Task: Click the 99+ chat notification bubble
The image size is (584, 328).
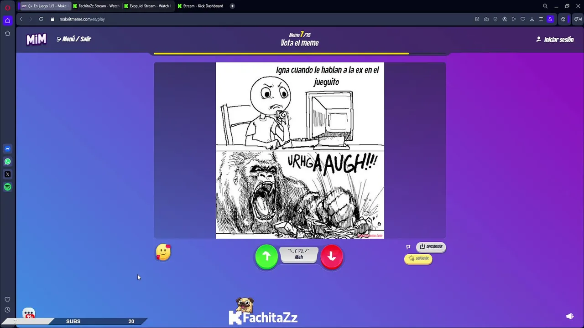Action: pyautogui.click(x=29, y=313)
